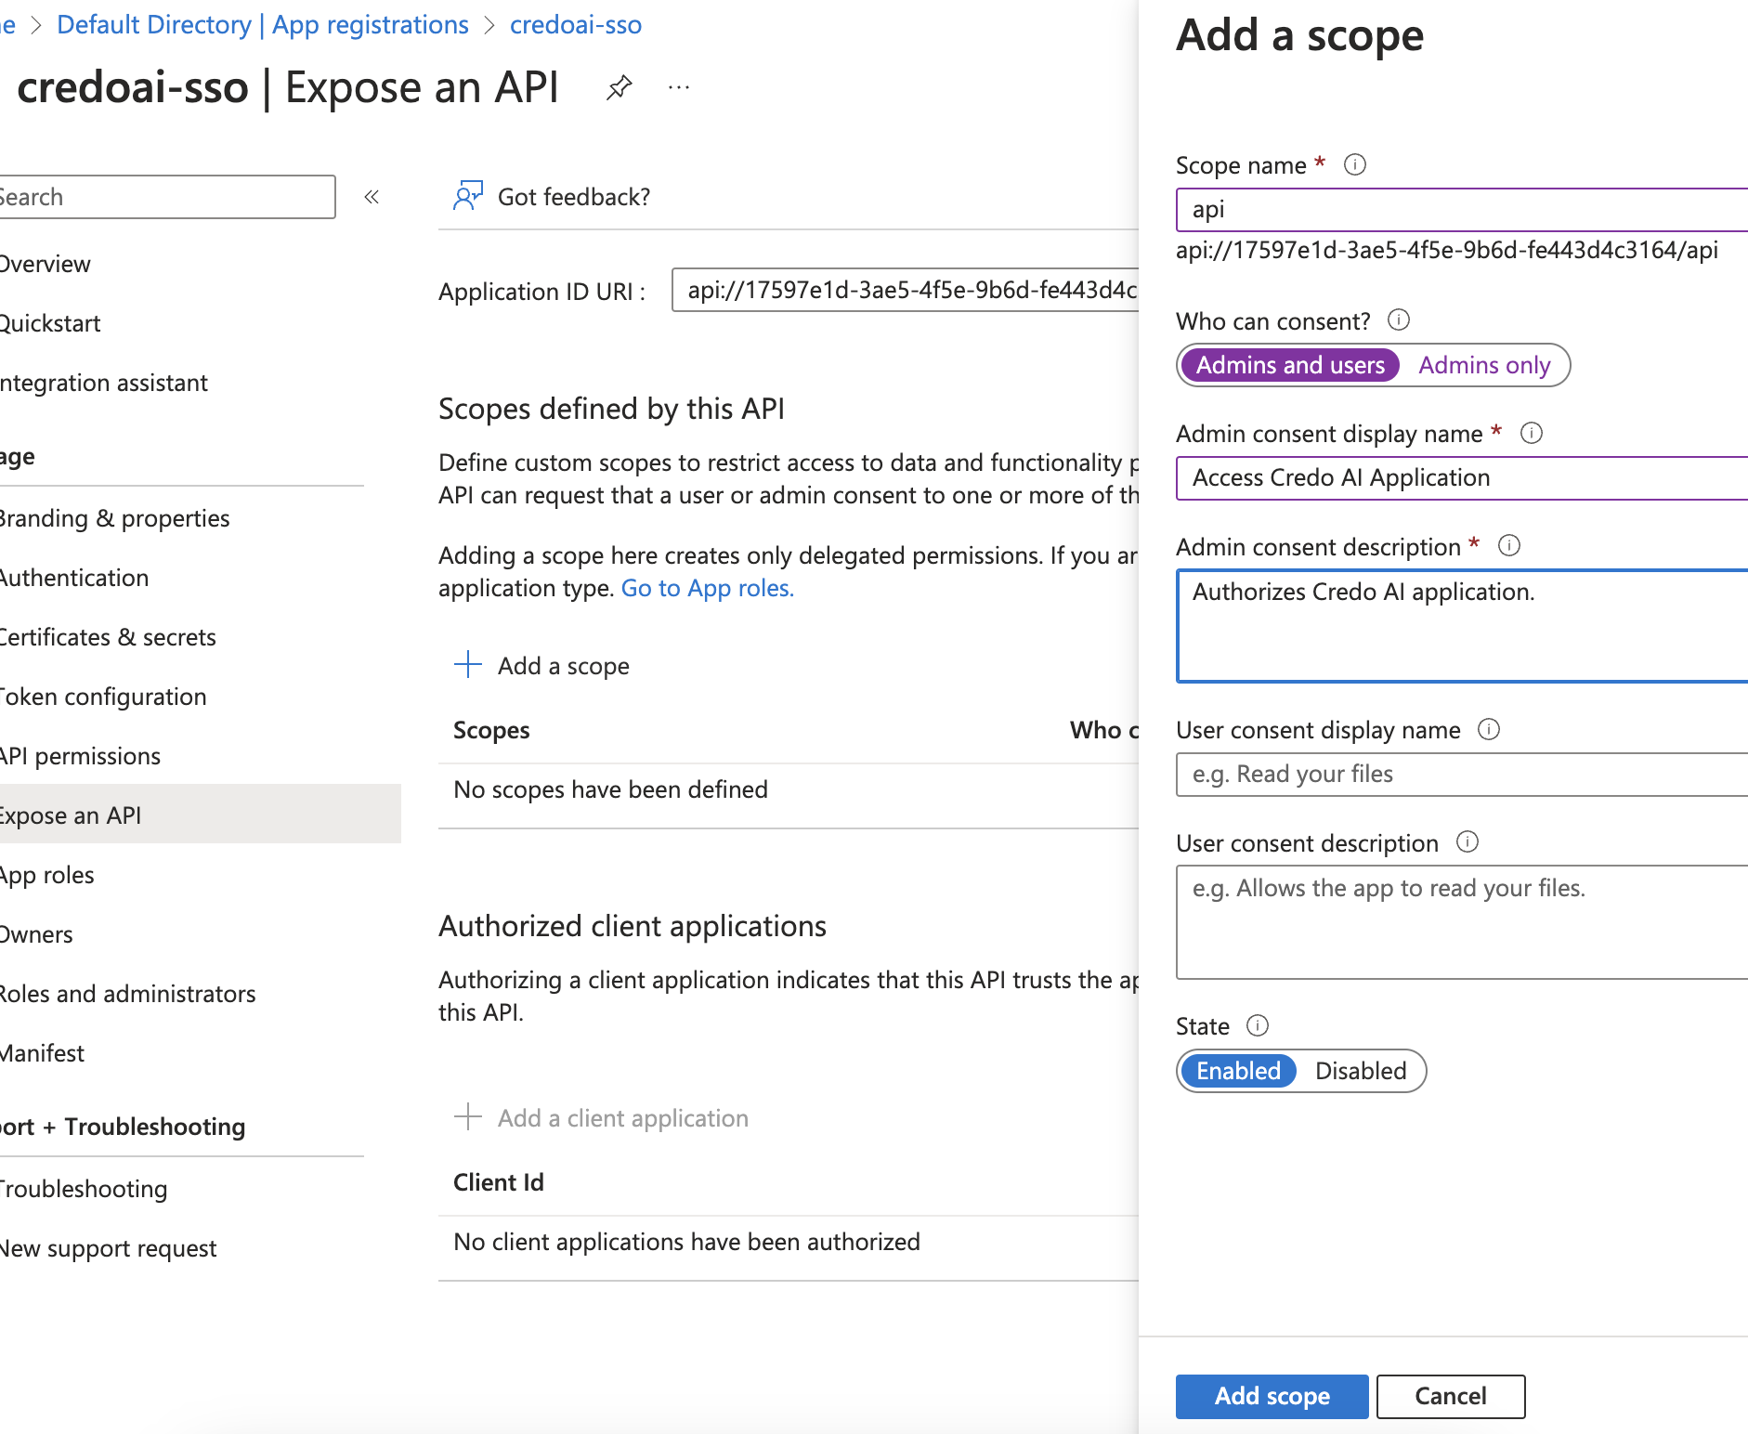Show info tooltip for Who can consent

click(x=1399, y=320)
